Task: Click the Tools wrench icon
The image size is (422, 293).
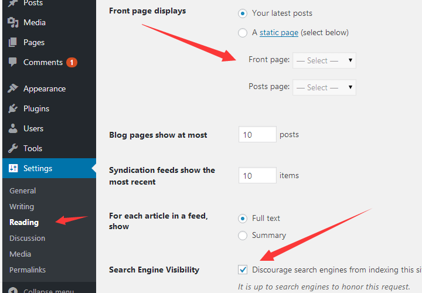Action: [x=13, y=148]
